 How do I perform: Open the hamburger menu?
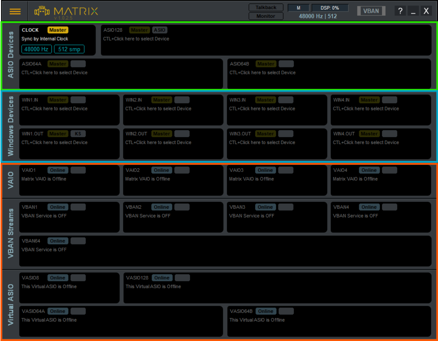(x=15, y=11)
